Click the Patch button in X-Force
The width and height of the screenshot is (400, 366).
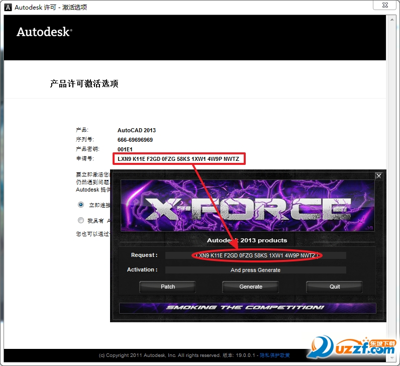pos(168,287)
